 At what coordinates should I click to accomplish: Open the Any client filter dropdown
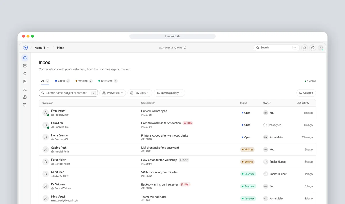pyautogui.click(x=140, y=93)
